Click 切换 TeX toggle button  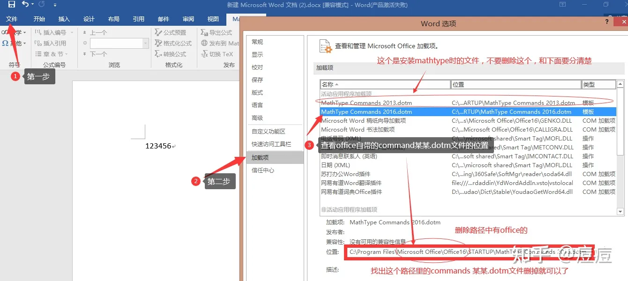(x=217, y=54)
